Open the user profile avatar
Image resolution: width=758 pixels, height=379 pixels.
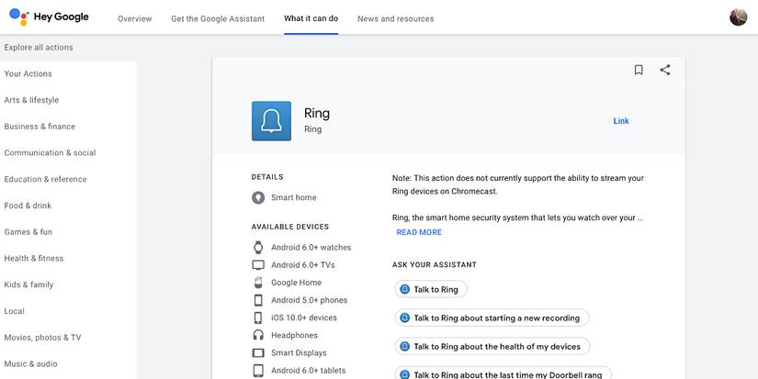(x=738, y=17)
